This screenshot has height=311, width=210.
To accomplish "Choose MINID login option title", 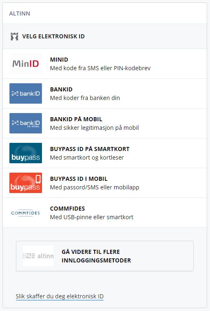I will [59, 60].
